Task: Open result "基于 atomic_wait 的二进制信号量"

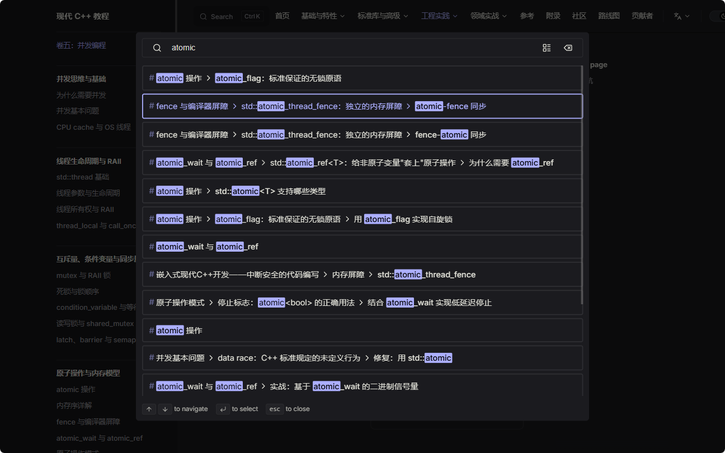Action: click(x=362, y=386)
